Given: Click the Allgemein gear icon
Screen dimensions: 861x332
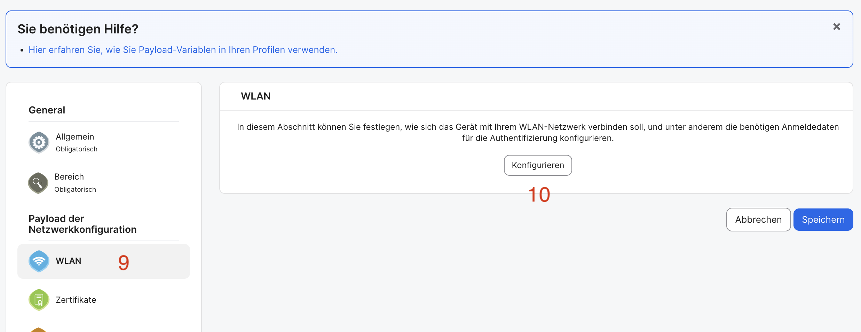Looking at the screenshot, I should [39, 142].
